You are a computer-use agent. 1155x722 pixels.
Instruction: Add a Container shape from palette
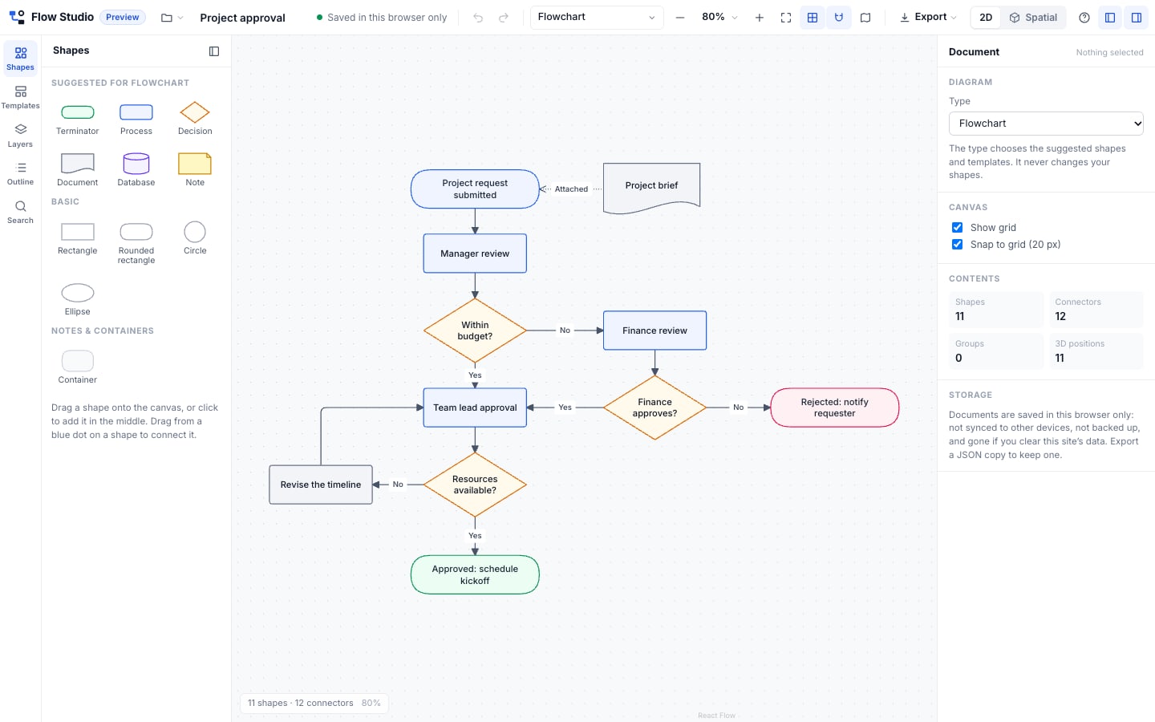click(78, 367)
